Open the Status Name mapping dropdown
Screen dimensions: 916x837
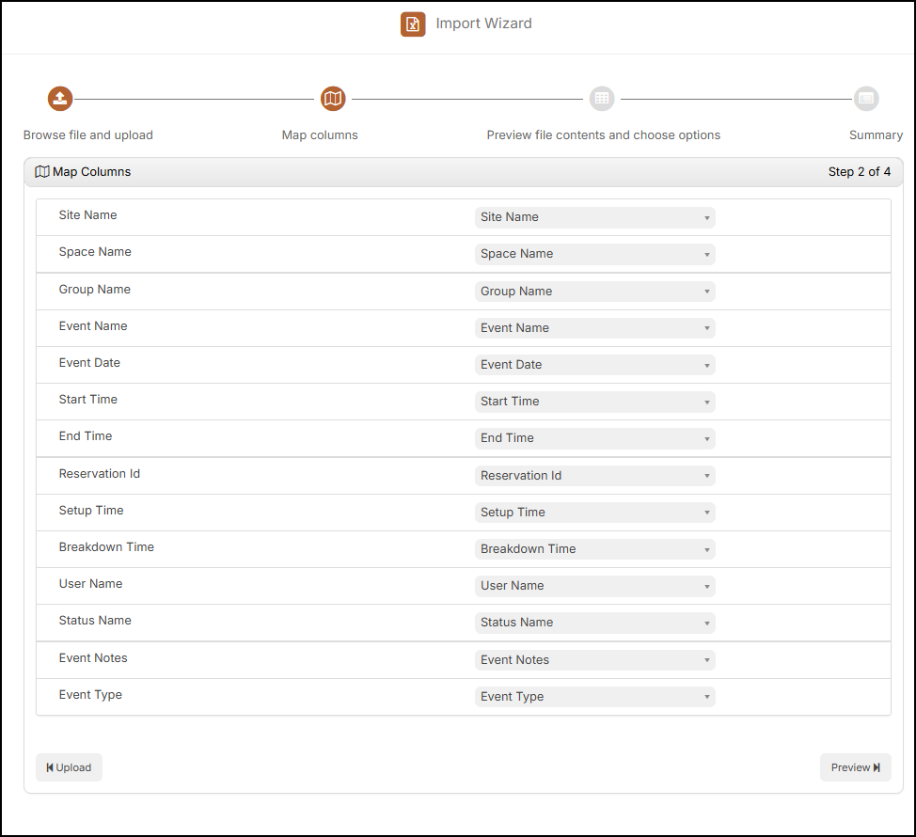tap(594, 624)
